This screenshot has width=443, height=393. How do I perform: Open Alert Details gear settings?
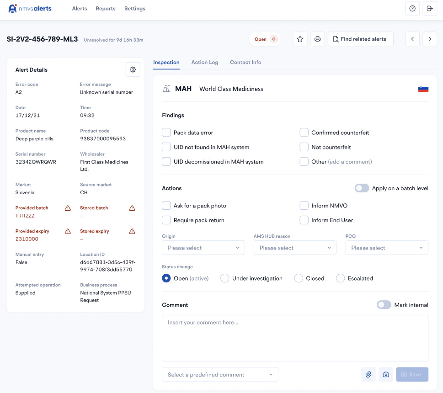point(133,69)
